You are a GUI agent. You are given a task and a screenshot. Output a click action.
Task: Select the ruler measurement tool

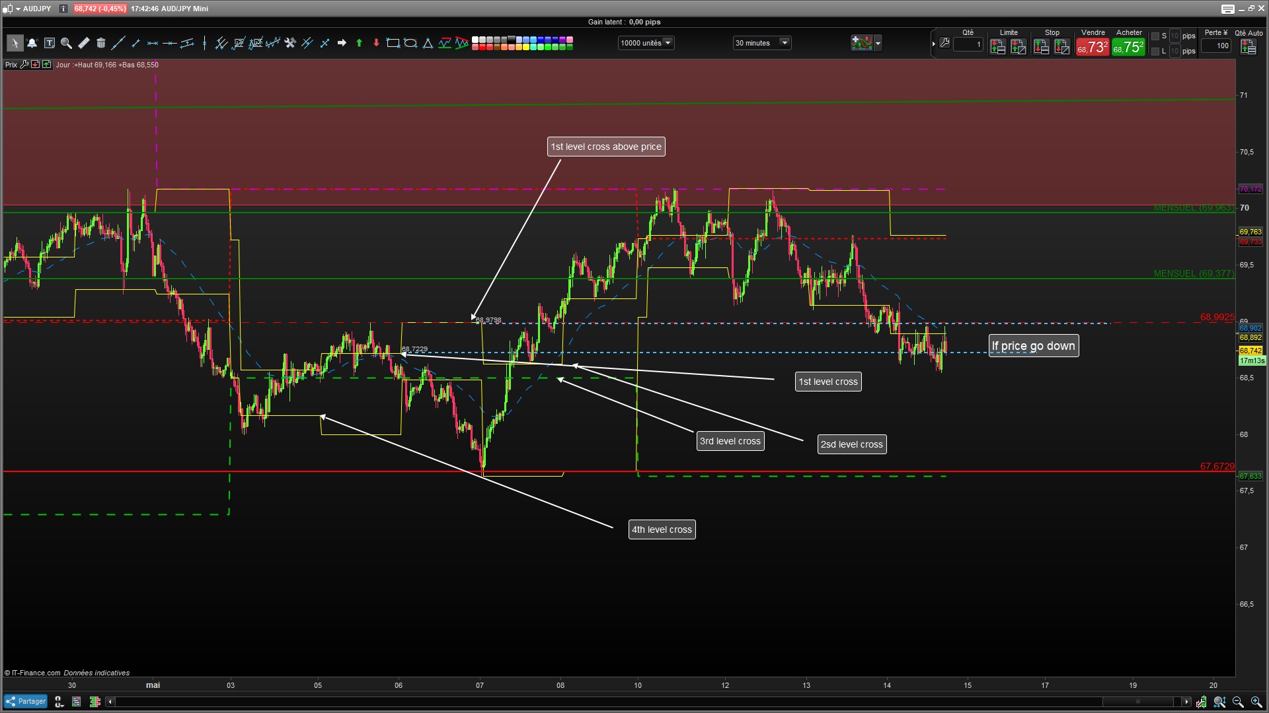(x=84, y=44)
